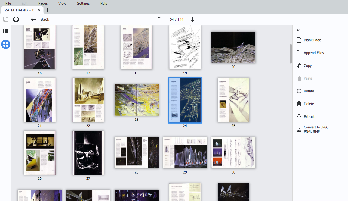Click the Rotate label
This screenshot has height=201, width=348.
[309, 91]
